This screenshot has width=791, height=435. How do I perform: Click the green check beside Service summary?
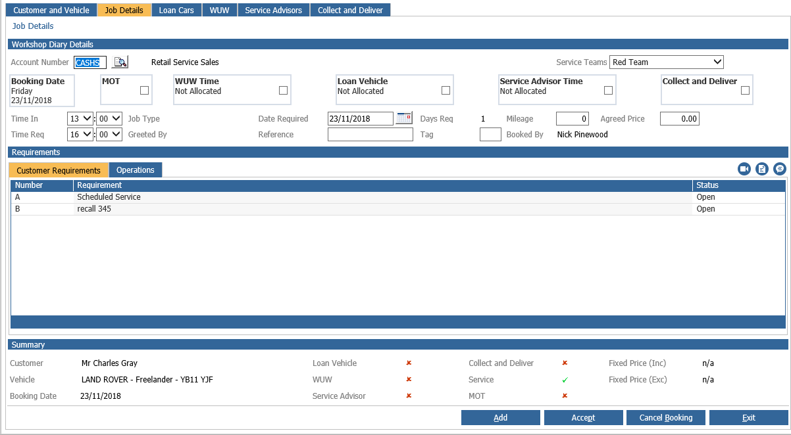[564, 379]
